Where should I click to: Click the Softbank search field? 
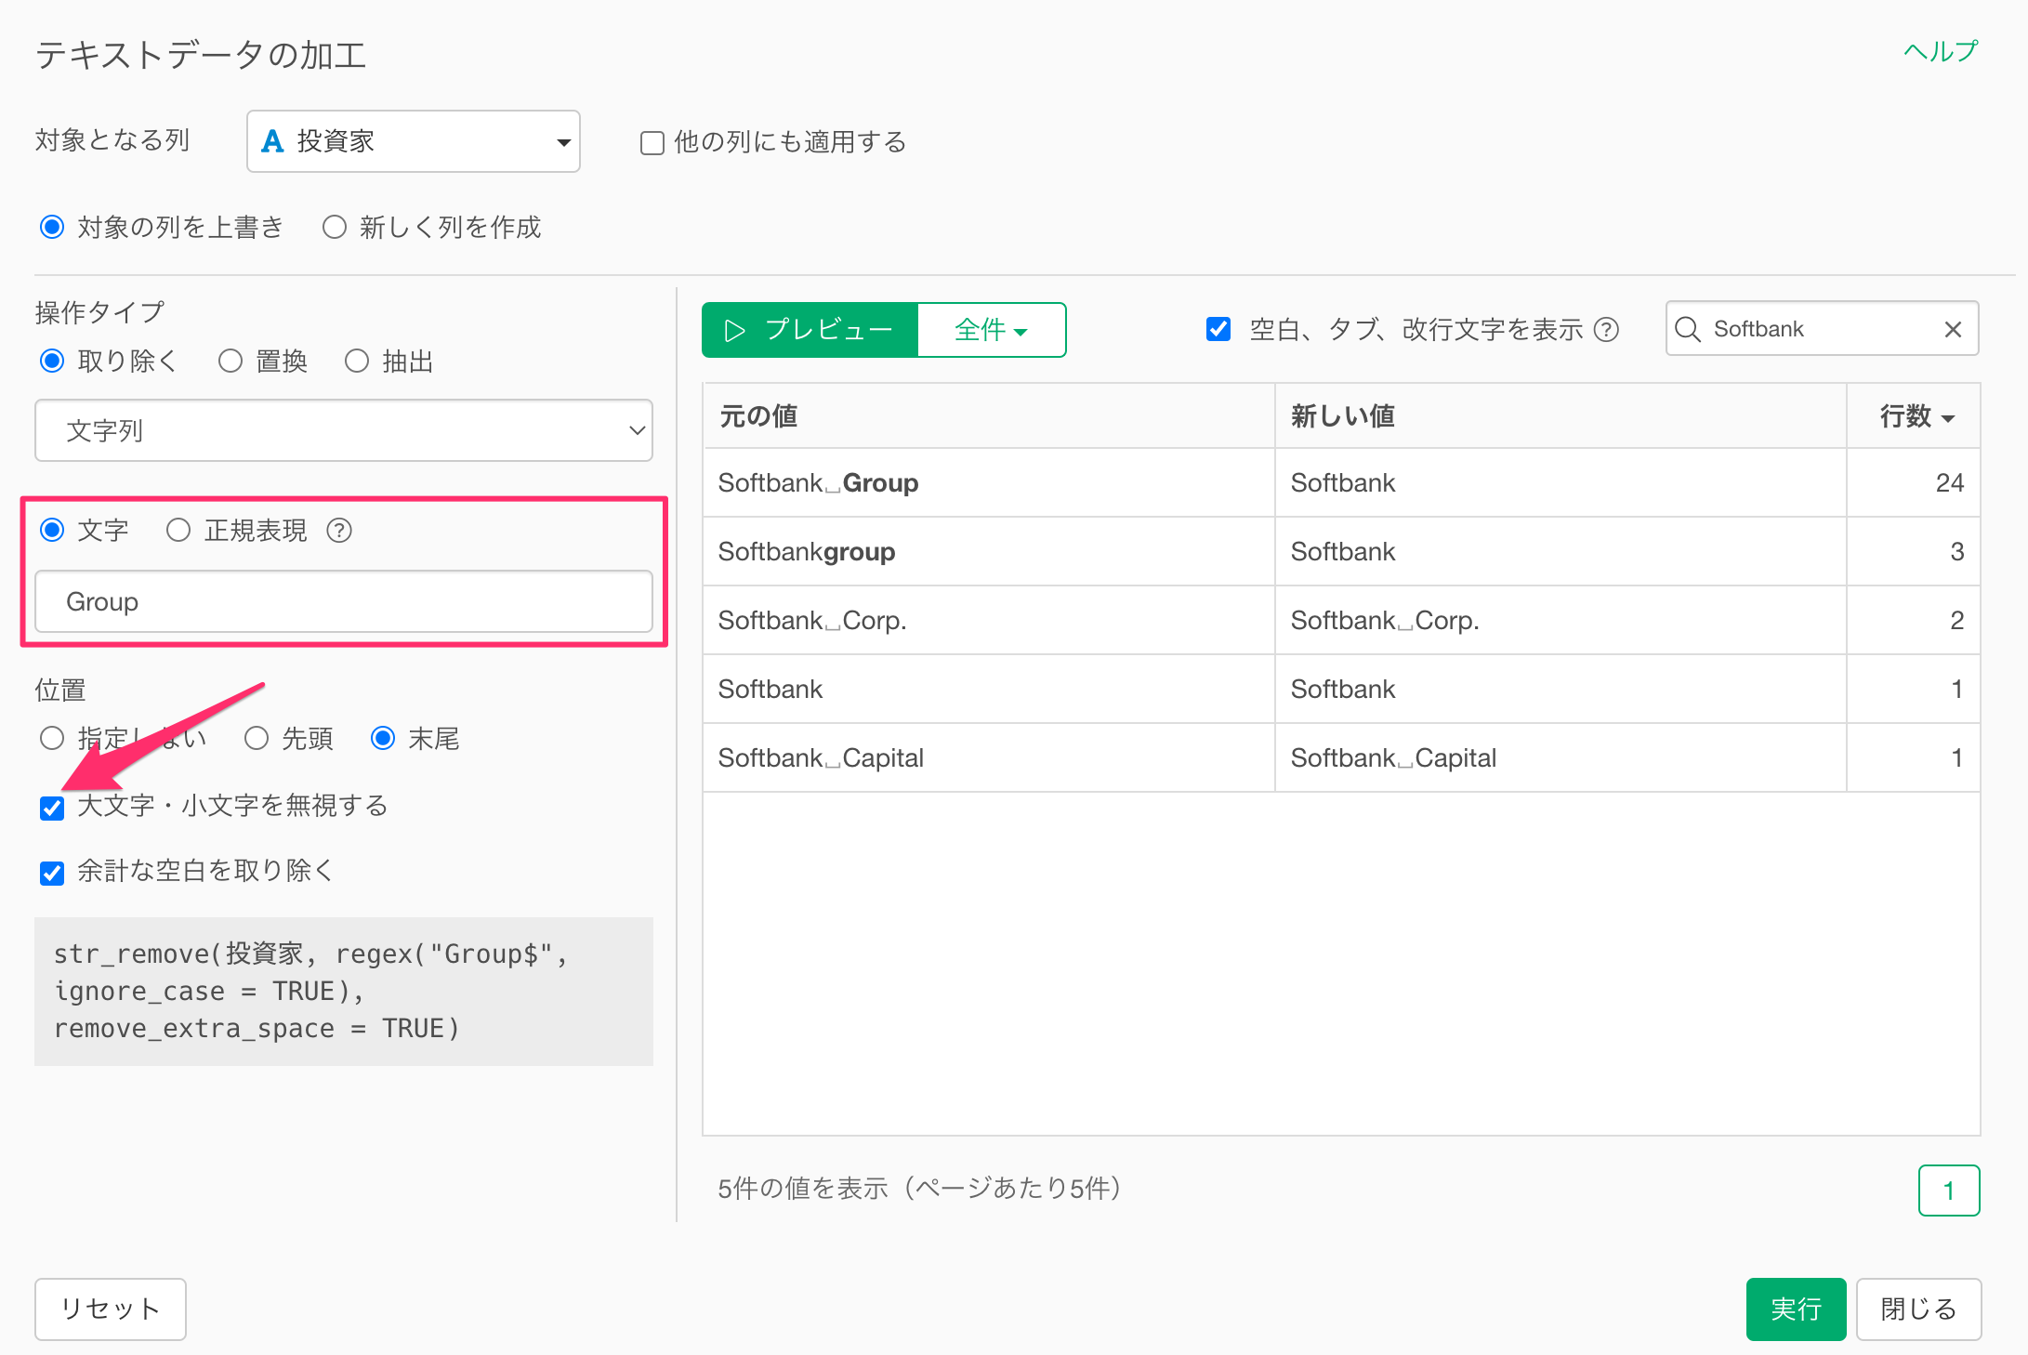coord(1822,329)
